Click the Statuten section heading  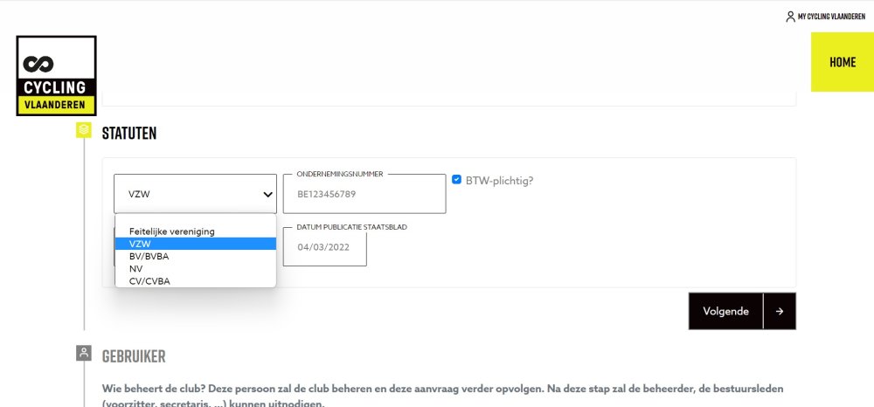[129, 134]
